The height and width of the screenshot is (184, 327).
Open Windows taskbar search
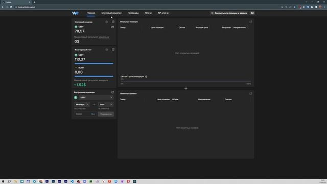[9, 181]
